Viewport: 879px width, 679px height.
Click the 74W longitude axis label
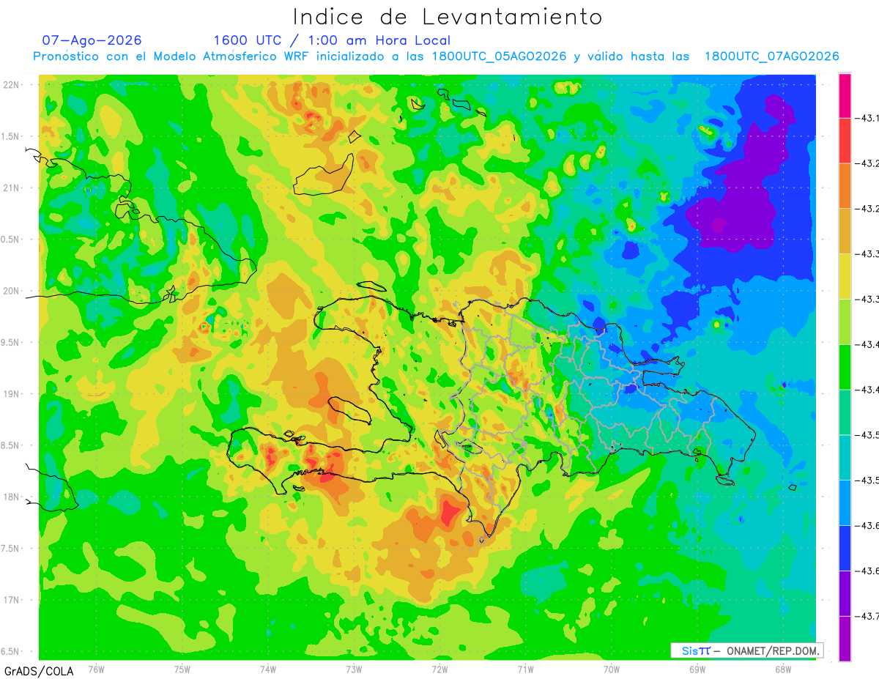click(x=267, y=669)
